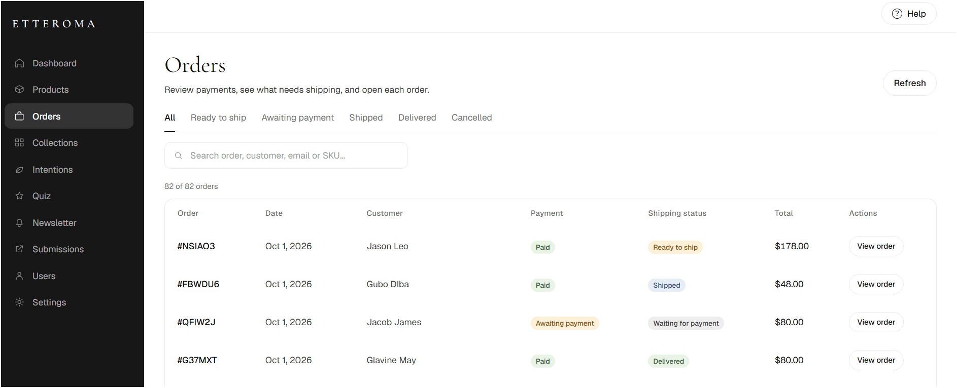Viewport: 957px width, 388px height.
Task: Select the All orders tab
Action: click(x=170, y=118)
